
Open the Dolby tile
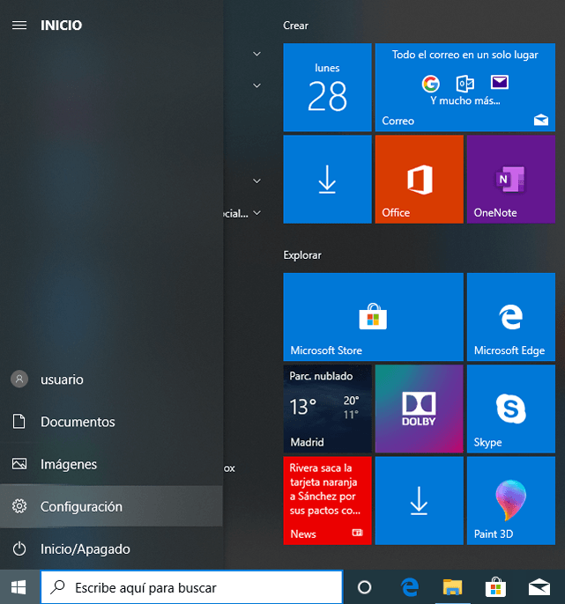pyautogui.click(x=420, y=409)
